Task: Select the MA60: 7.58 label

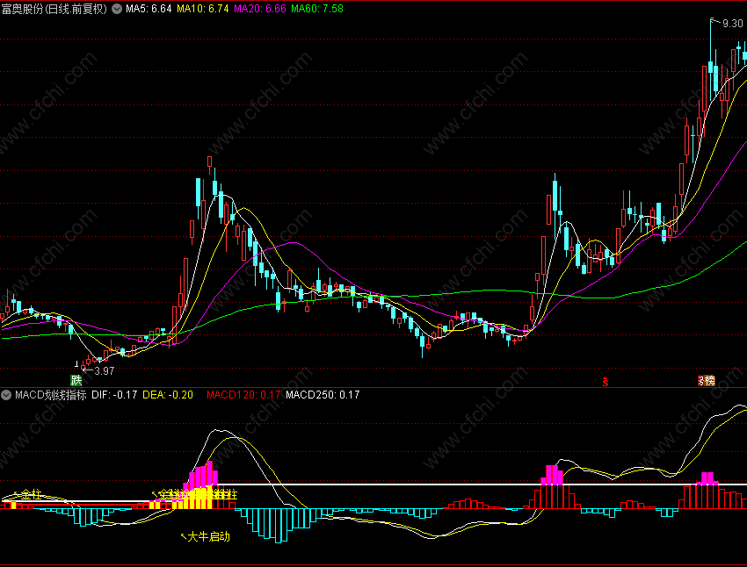Action: tap(316, 9)
